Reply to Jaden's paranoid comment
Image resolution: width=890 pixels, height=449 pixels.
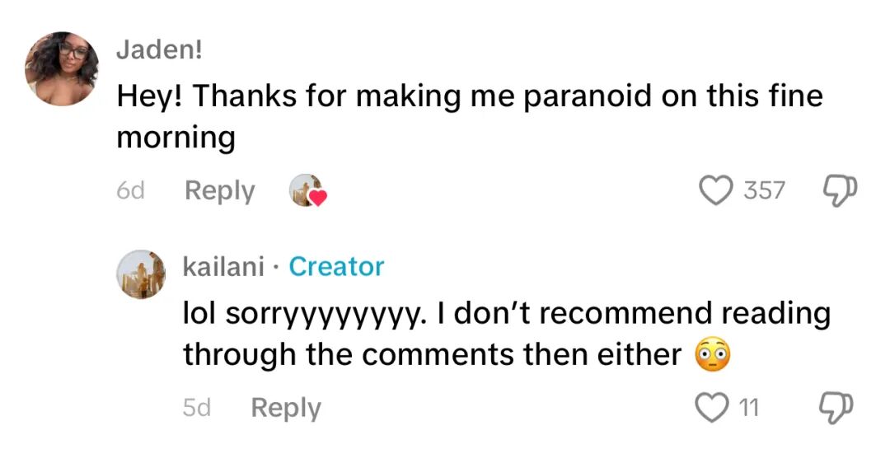pyautogui.click(x=219, y=191)
